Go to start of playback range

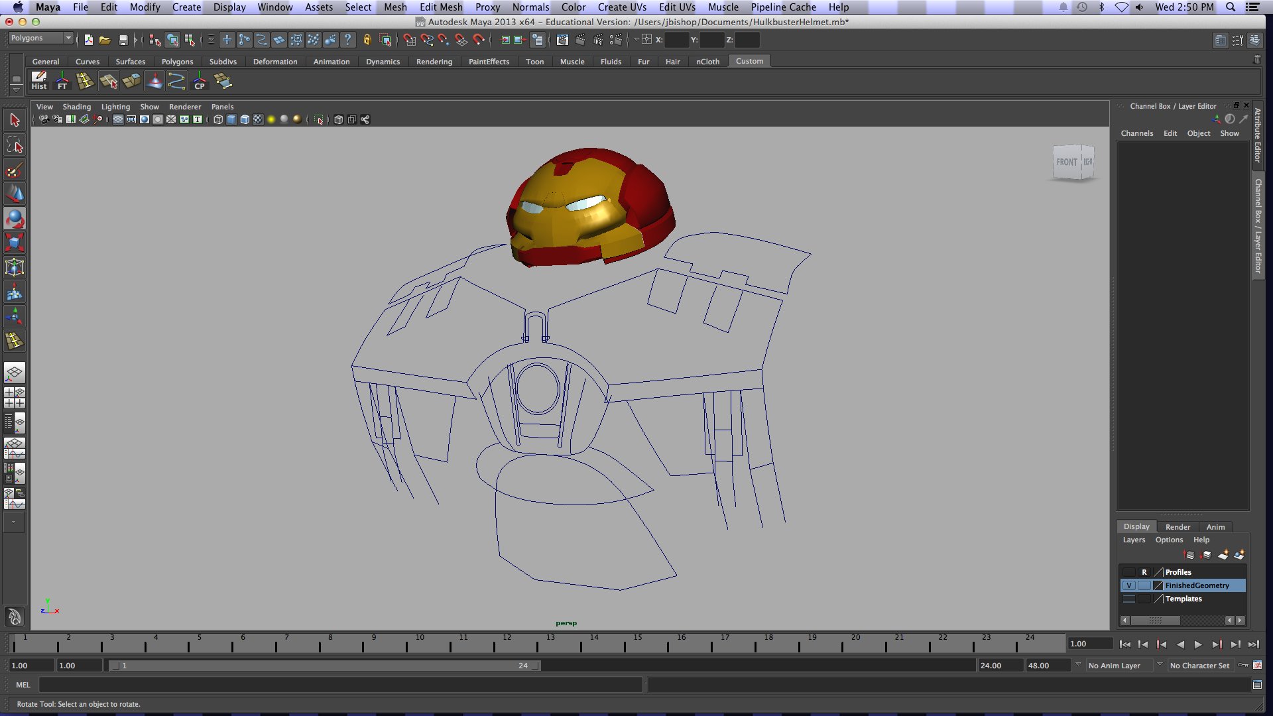click(1124, 644)
